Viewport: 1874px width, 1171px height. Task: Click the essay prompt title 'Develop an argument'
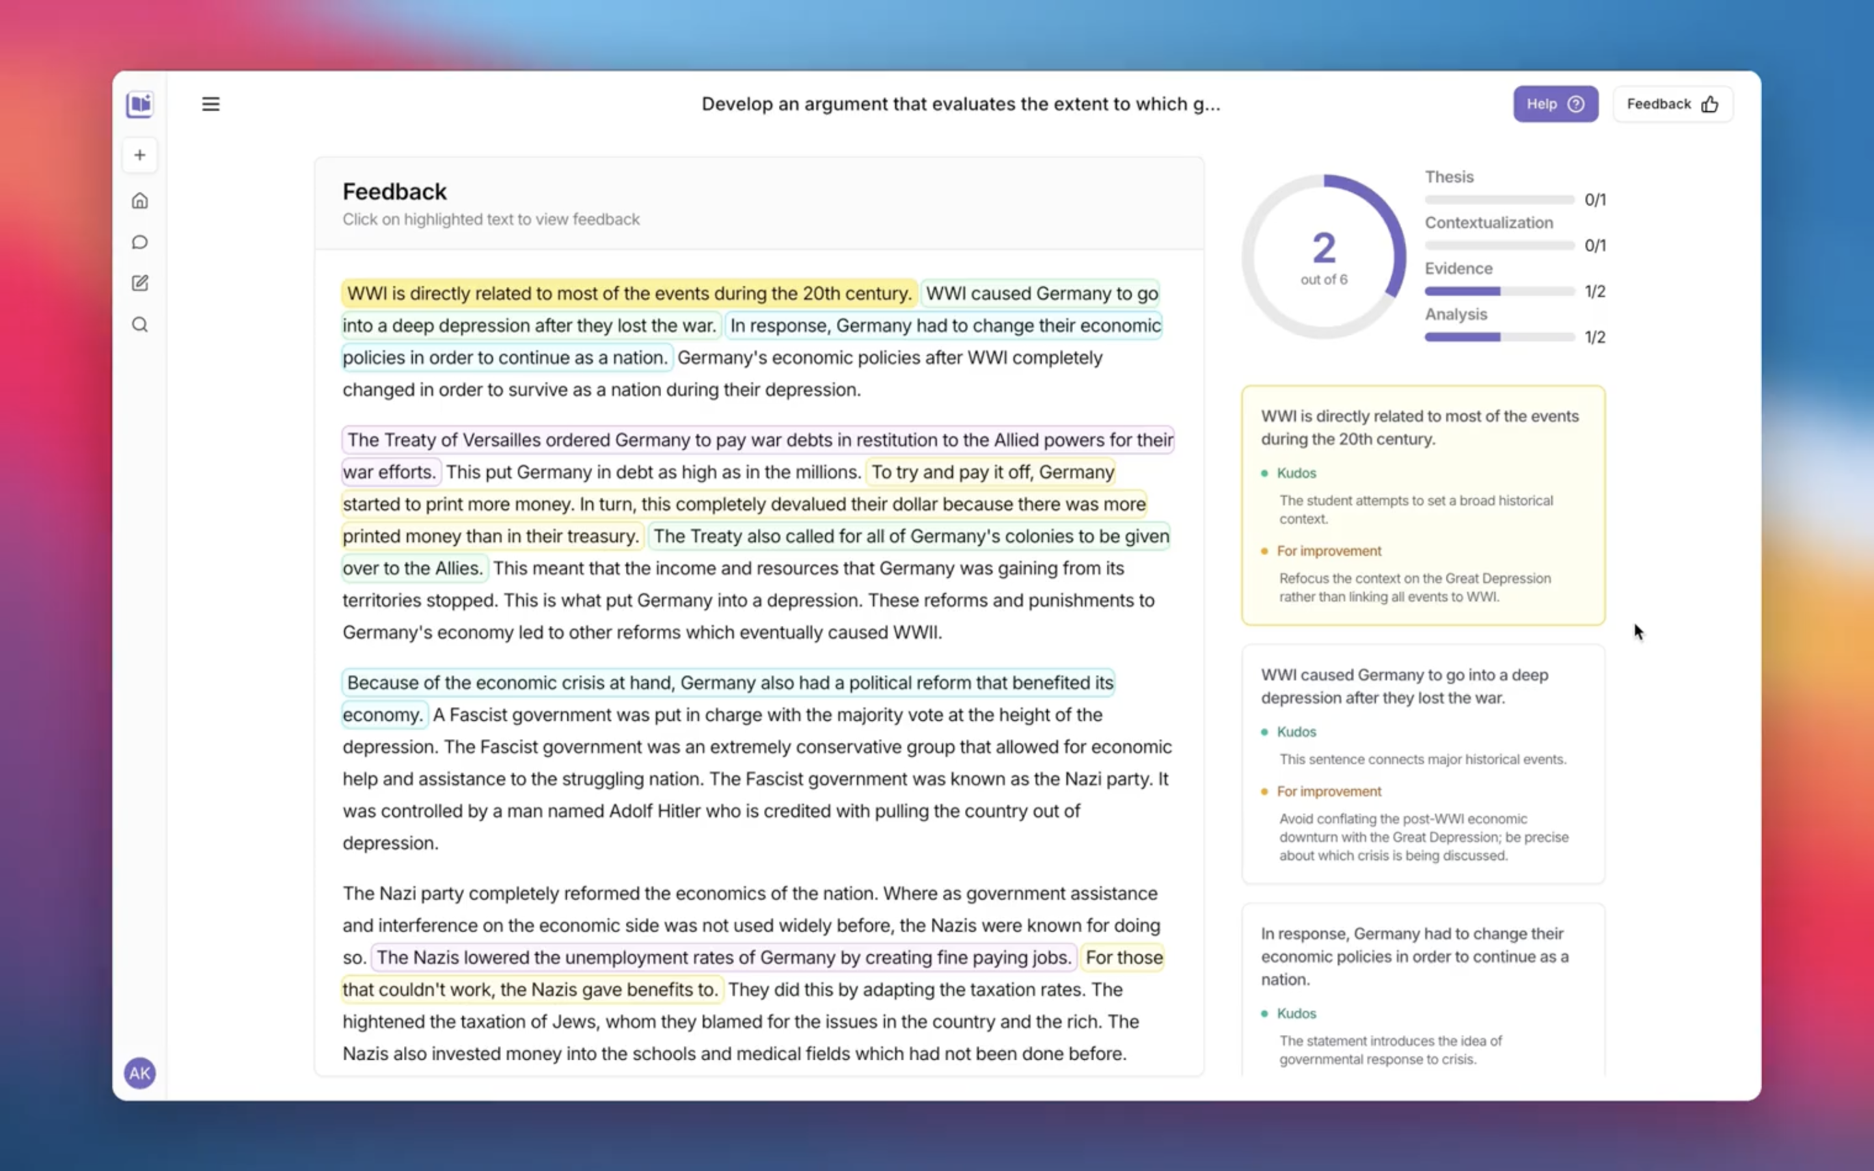point(960,104)
